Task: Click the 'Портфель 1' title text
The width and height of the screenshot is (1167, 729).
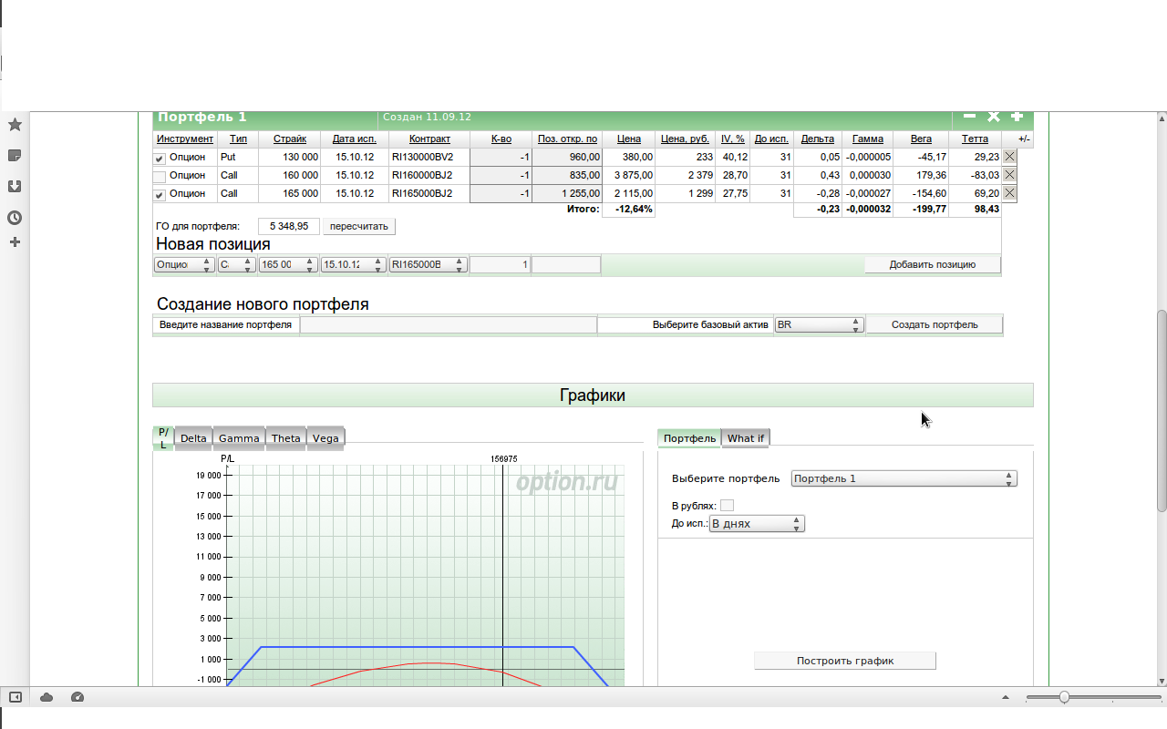Action: 202,117
